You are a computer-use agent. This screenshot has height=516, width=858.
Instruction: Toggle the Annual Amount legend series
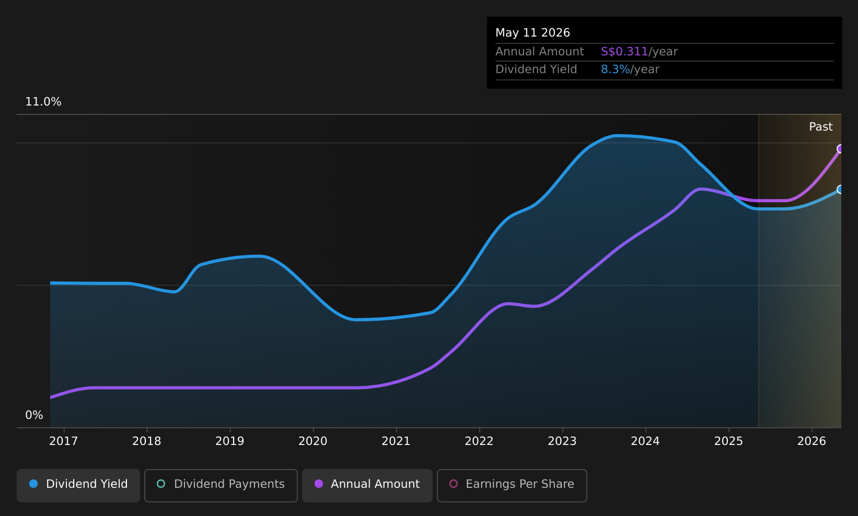(x=367, y=485)
